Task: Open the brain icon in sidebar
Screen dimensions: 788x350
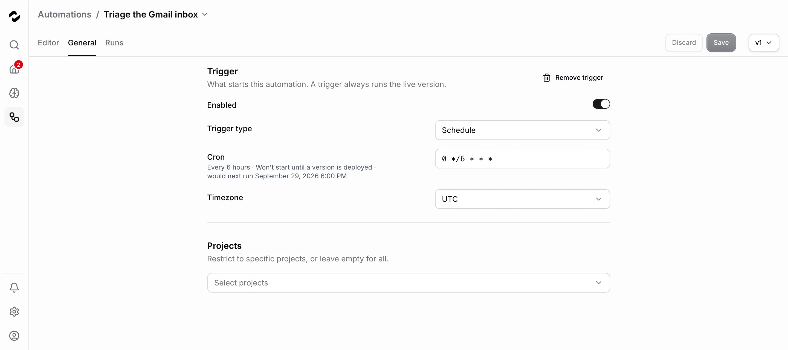Action: [x=14, y=93]
